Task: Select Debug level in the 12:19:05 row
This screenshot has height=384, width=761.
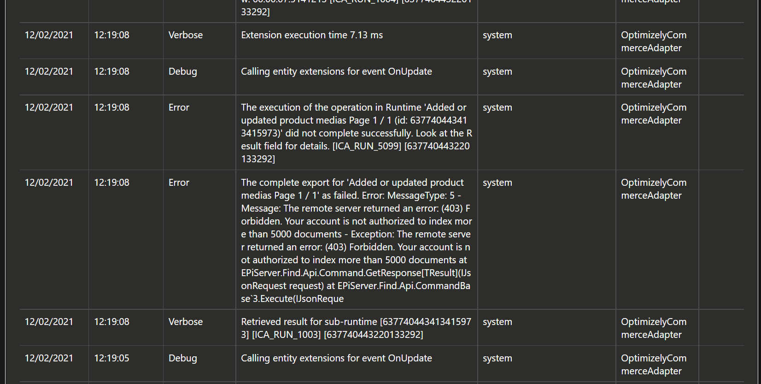Action: tap(183, 358)
